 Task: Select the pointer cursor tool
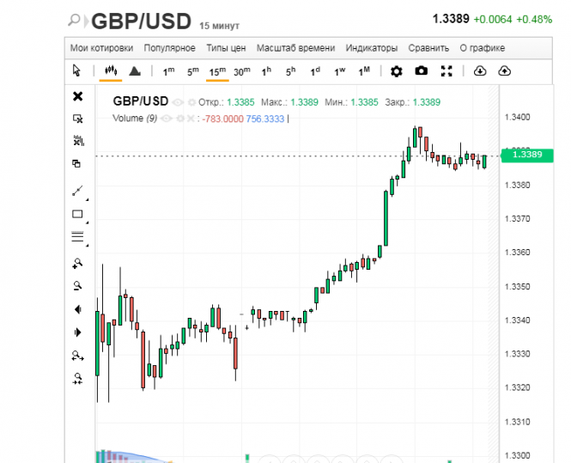tap(76, 70)
